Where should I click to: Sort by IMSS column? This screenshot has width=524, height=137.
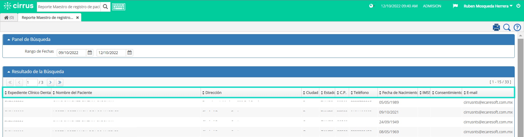(424, 93)
